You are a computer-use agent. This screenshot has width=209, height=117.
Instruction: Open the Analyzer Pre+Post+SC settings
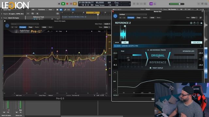pos(75,96)
